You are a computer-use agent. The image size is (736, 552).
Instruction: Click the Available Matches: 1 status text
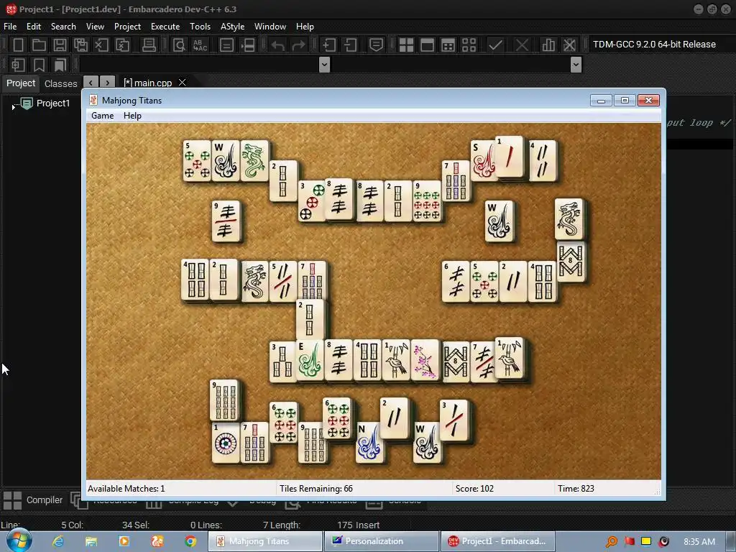126,489
